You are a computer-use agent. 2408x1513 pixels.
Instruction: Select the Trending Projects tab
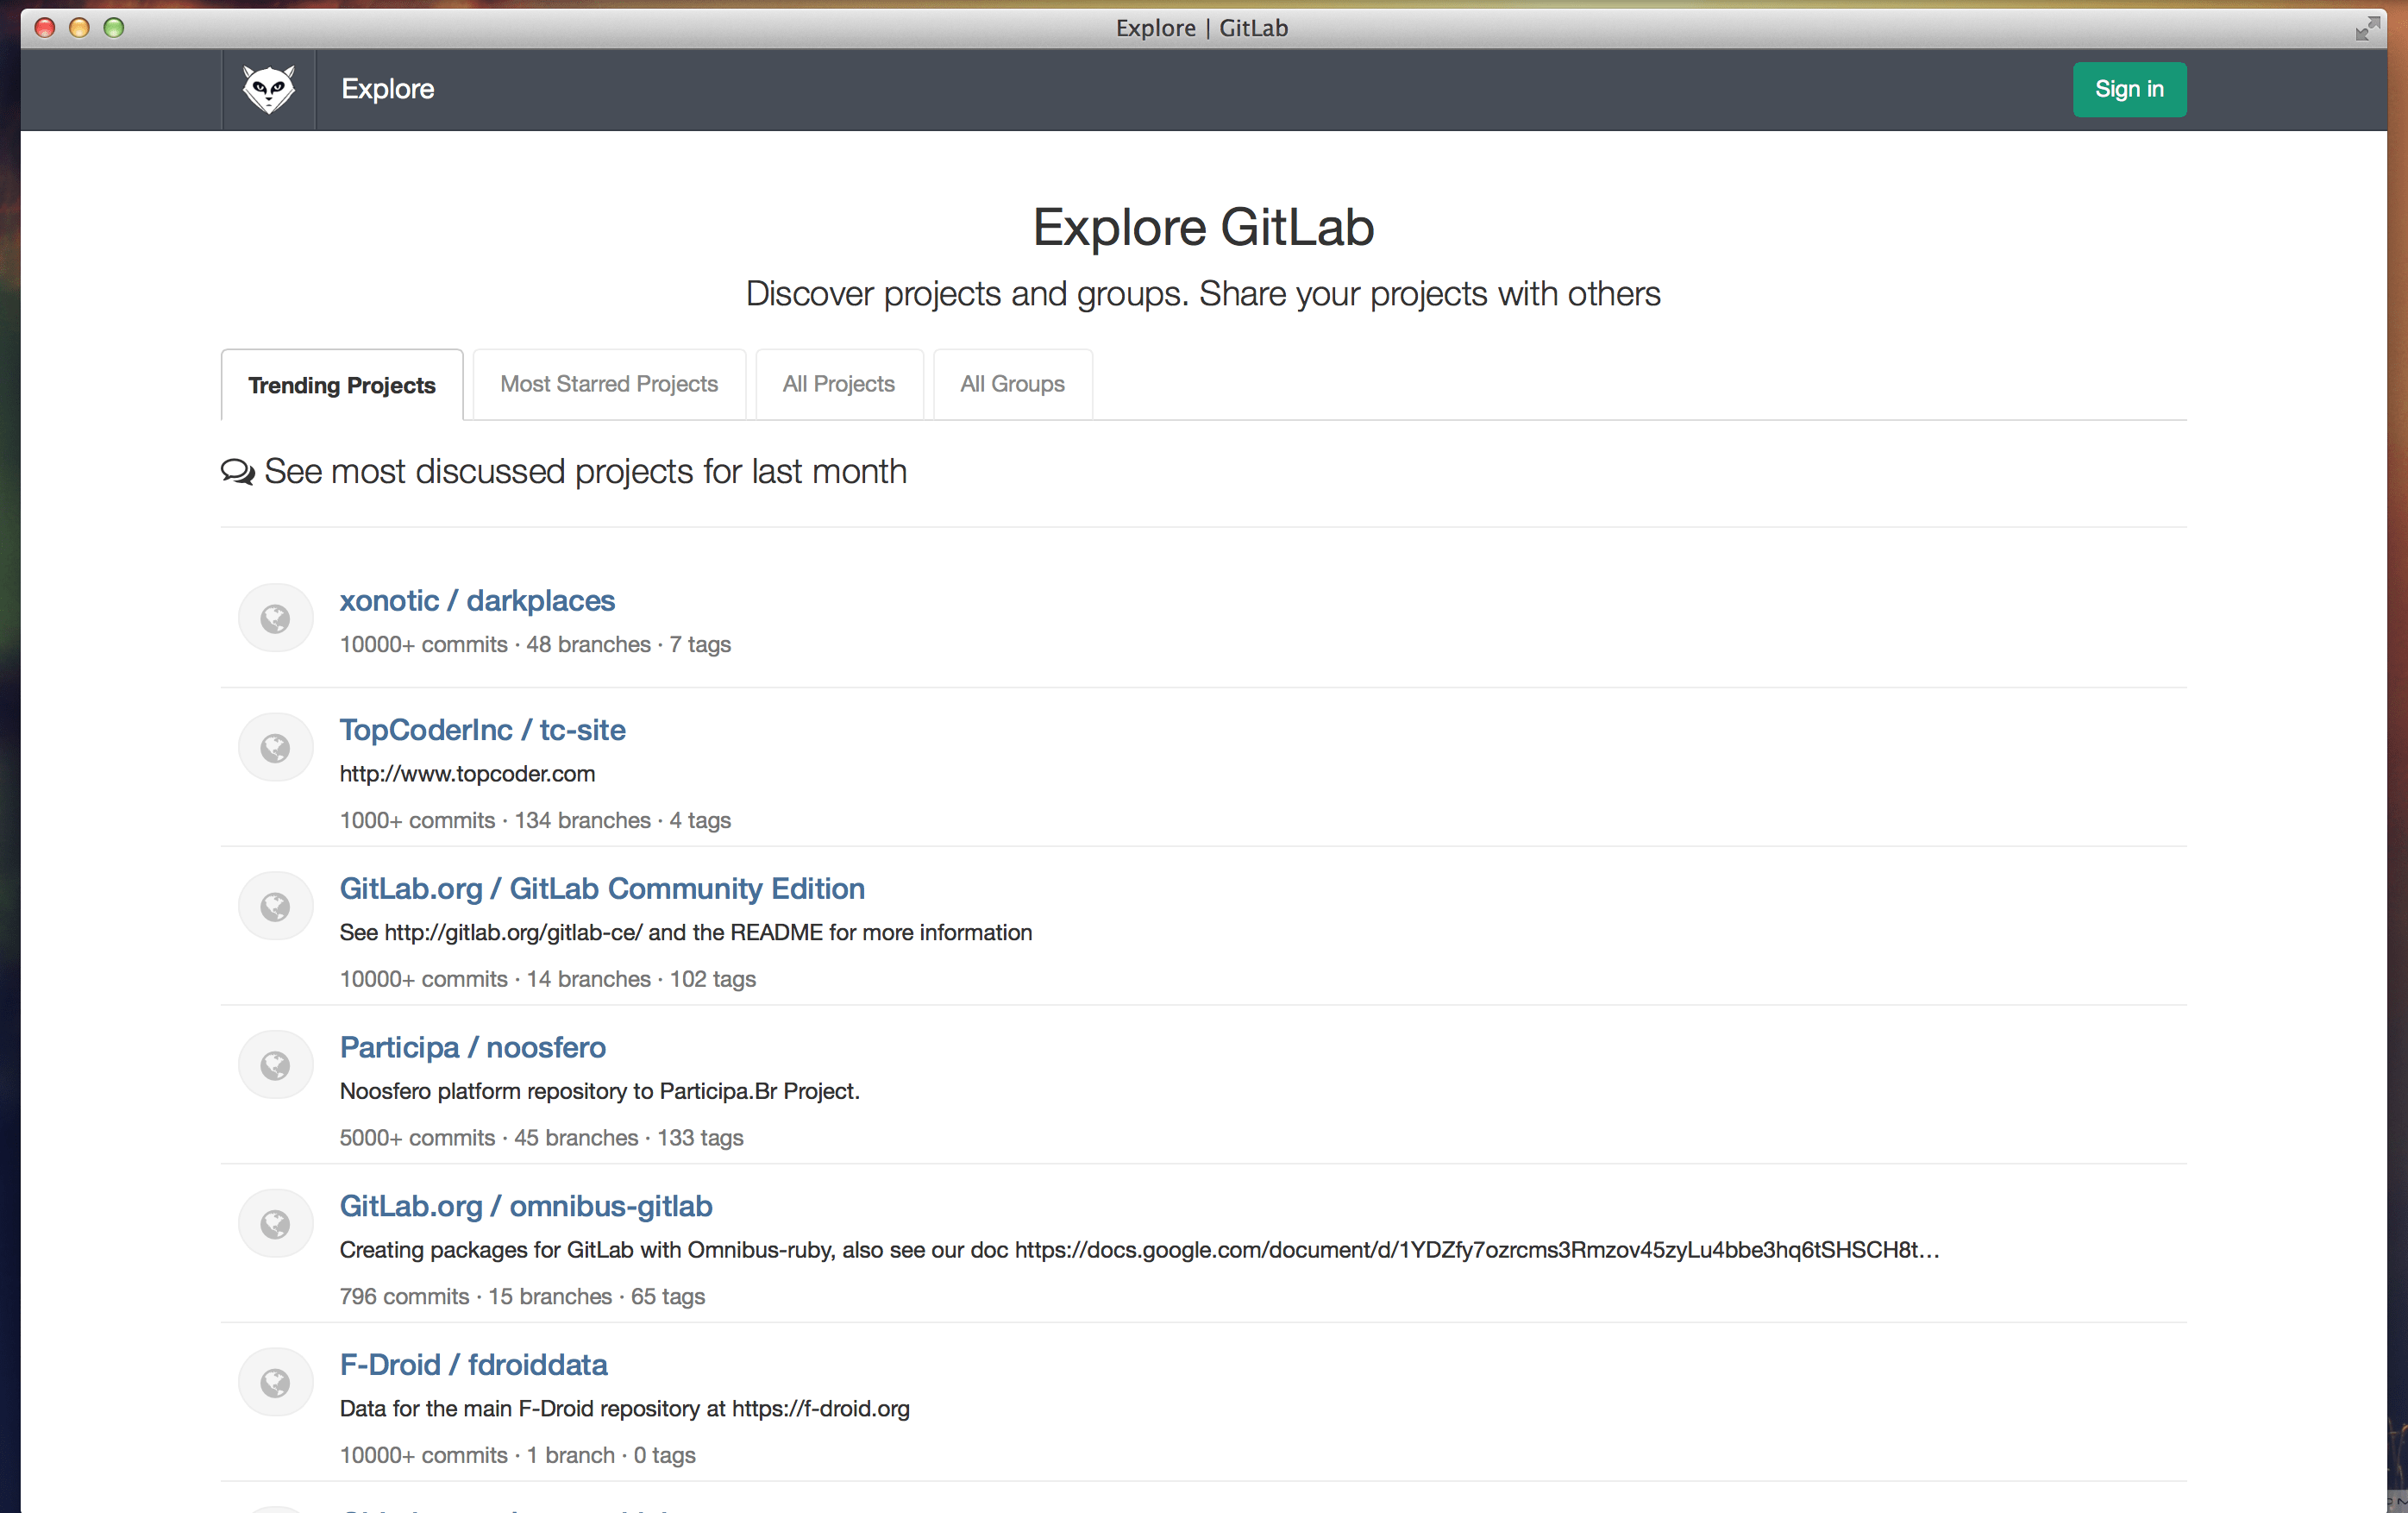[342, 385]
